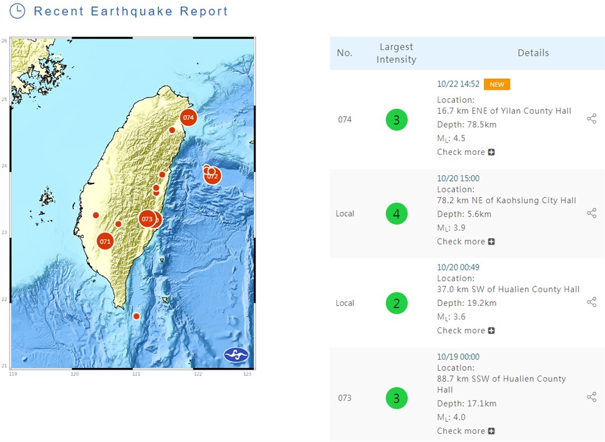The image size is (605, 442).
Task: Click the Details column header
Action: 533,53
